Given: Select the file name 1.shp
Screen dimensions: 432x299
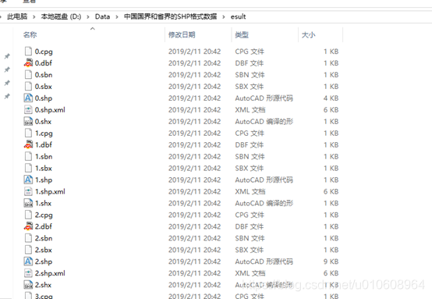Looking at the screenshot, I should [44, 180].
